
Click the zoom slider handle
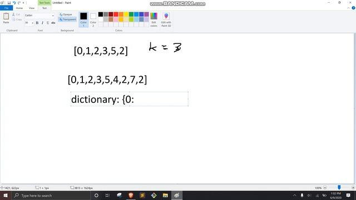(x=339, y=188)
